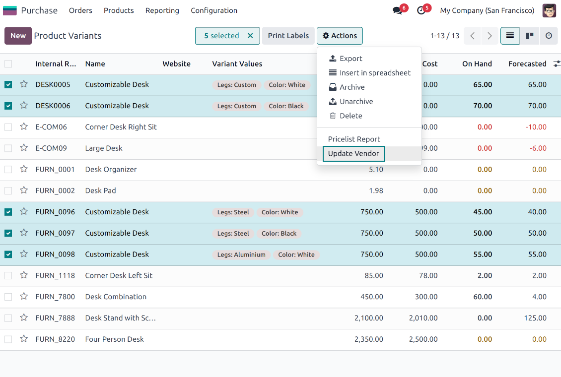561x377 pixels.
Task: Choose Update Vendor from Actions menu
Action: 353,153
